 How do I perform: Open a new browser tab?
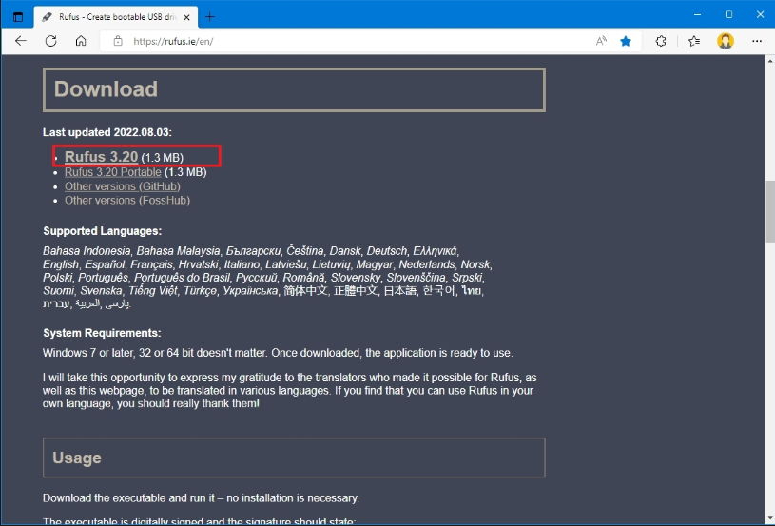pos(210,17)
